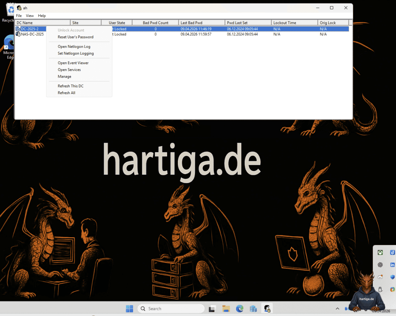396x316 pixels.
Task: Open the server buildings app in taskbar
Action: pyautogui.click(x=253, y=308)
